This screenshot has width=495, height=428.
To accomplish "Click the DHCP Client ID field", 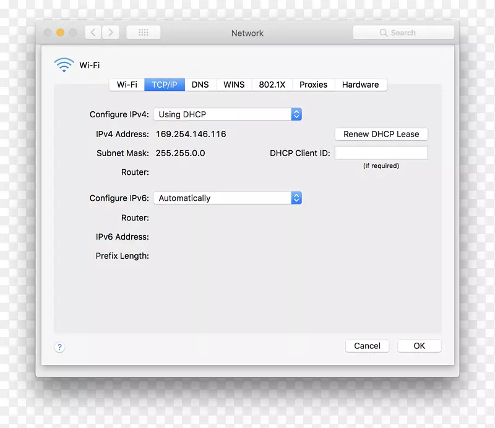I will pyautogui.click(x=381, y=153).
